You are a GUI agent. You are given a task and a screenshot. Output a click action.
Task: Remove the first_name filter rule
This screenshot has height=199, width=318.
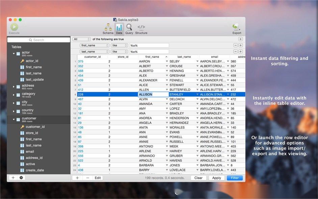[235, 45]
